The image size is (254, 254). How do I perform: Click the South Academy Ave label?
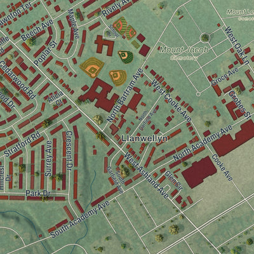tap(80, 219)
